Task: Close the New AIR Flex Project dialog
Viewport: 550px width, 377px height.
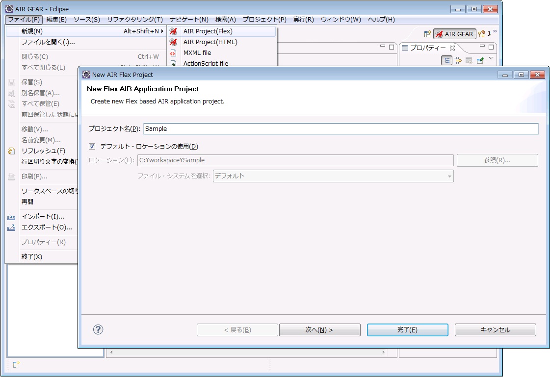Action: pos(537,75)
